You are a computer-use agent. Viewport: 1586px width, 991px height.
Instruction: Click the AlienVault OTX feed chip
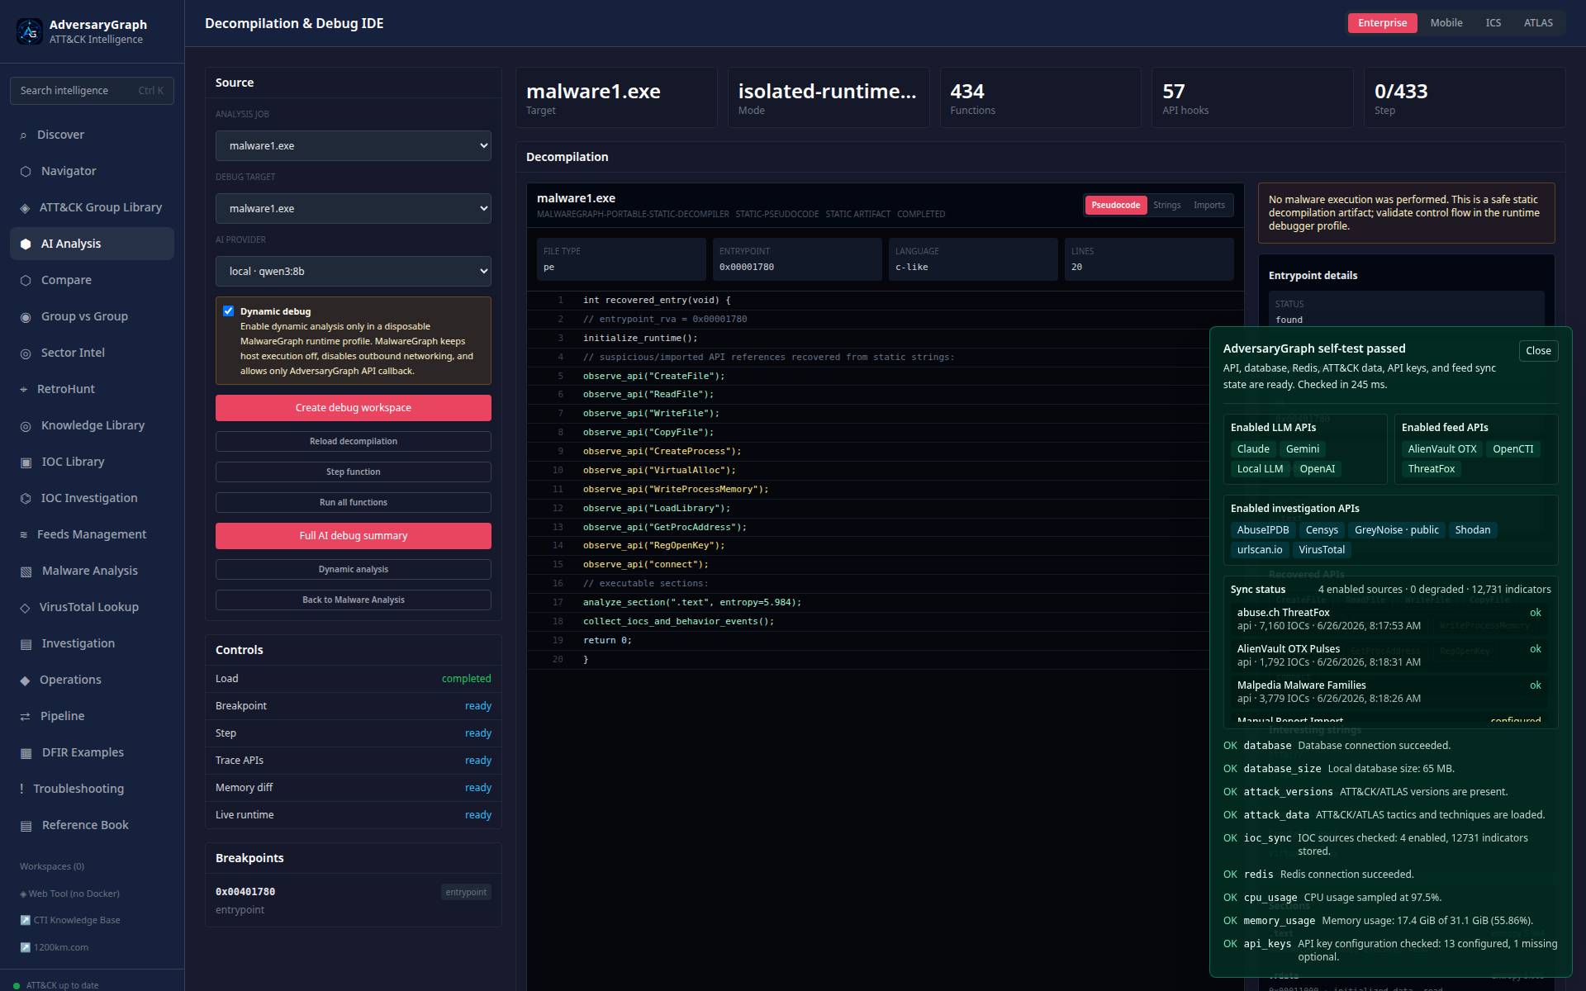(1442, 449)
